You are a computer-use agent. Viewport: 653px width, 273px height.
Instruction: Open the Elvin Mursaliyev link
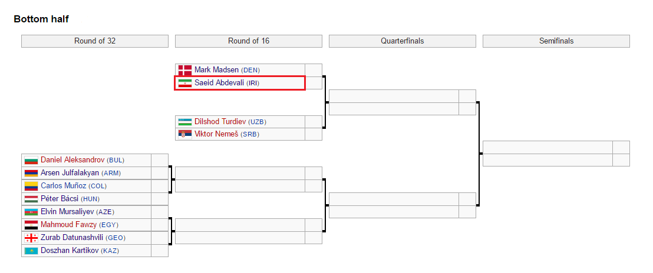(68, 212)
